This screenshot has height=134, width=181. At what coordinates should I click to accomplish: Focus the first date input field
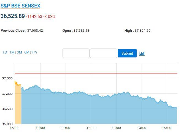[x=76, y=53]
